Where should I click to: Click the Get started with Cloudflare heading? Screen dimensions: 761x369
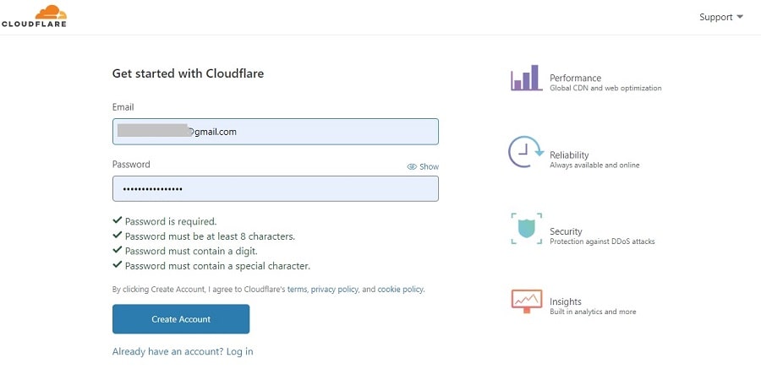tap(189, 73)
